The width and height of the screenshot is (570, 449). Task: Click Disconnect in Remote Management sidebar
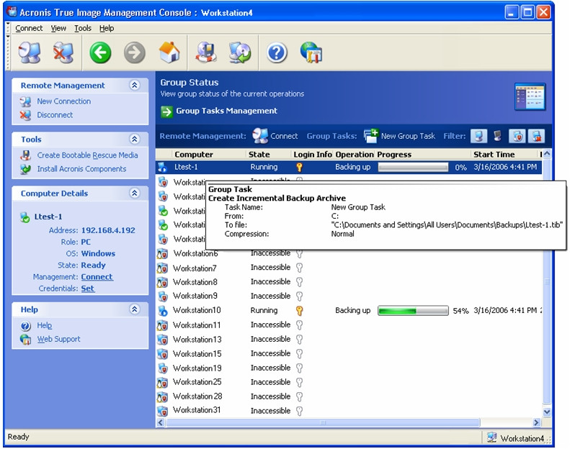[x=55, y=115]
